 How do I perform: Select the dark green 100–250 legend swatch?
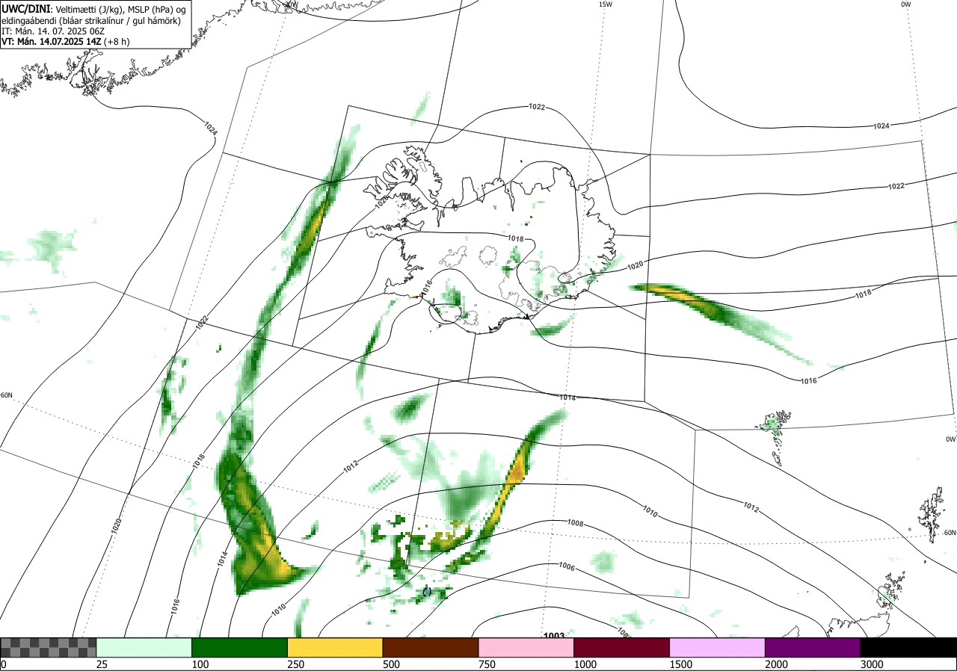(240, 647)
